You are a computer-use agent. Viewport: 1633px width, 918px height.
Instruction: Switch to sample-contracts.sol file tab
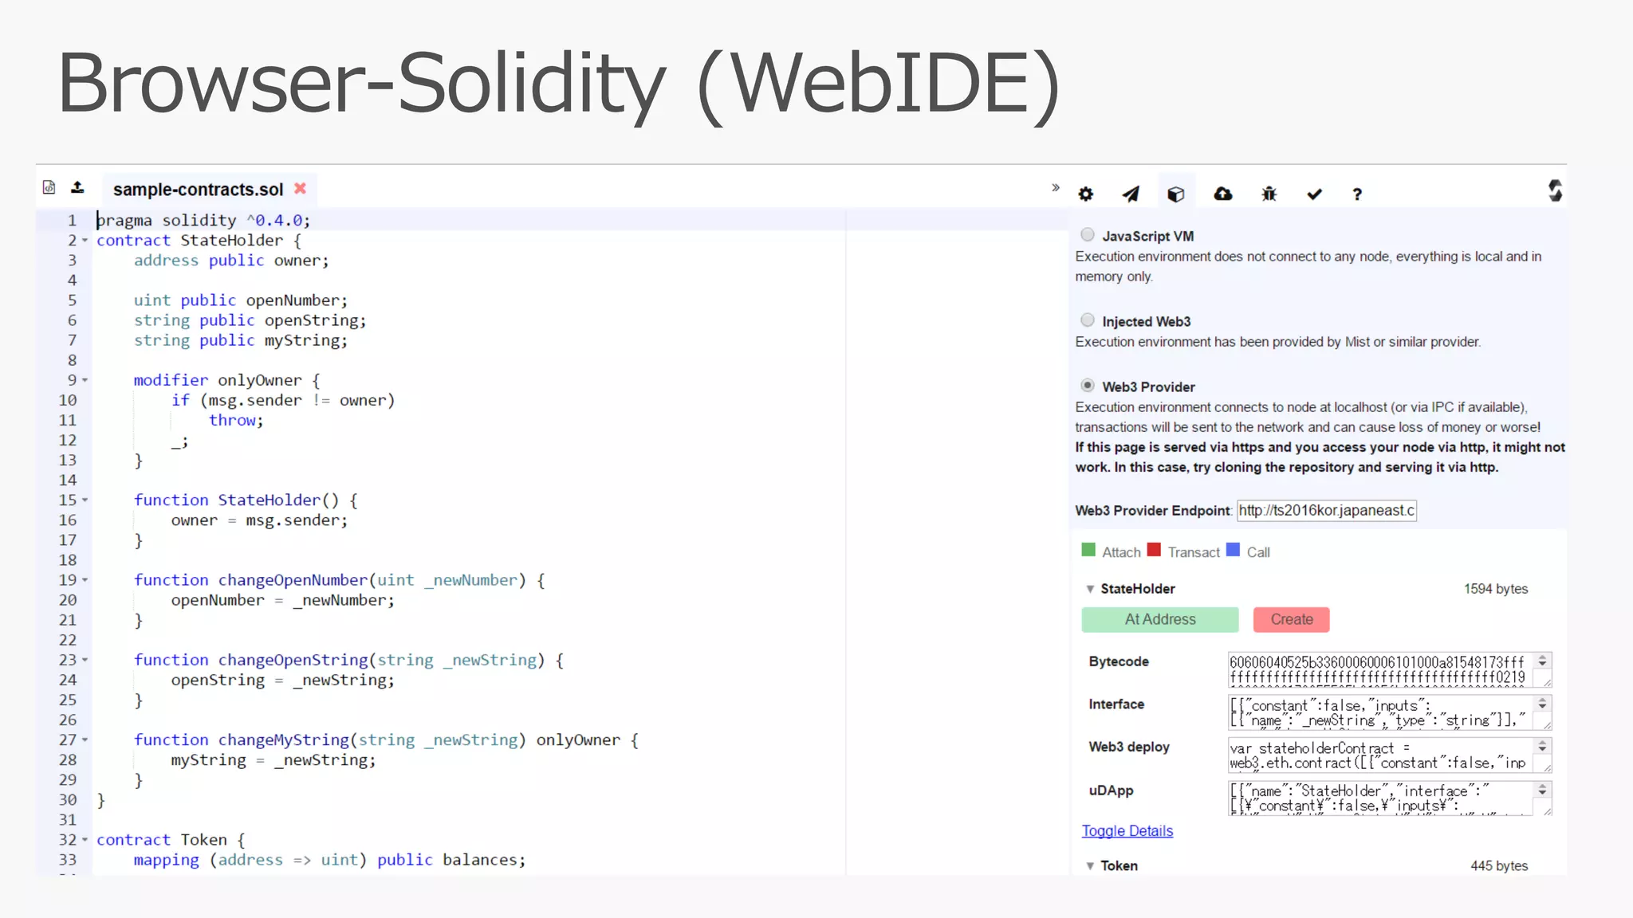point(198,190)
